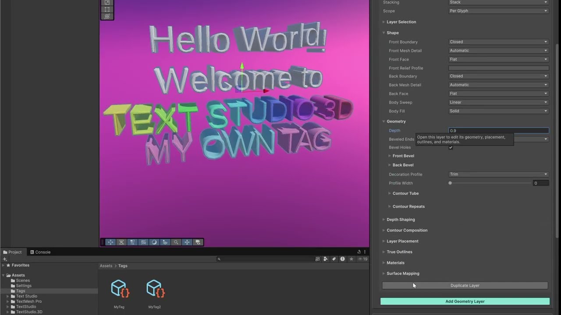This screenshot has height=315, width=561.
Task: Select the combined Transform tool icon
Action: pyautogui.click(x=107, y=16)
